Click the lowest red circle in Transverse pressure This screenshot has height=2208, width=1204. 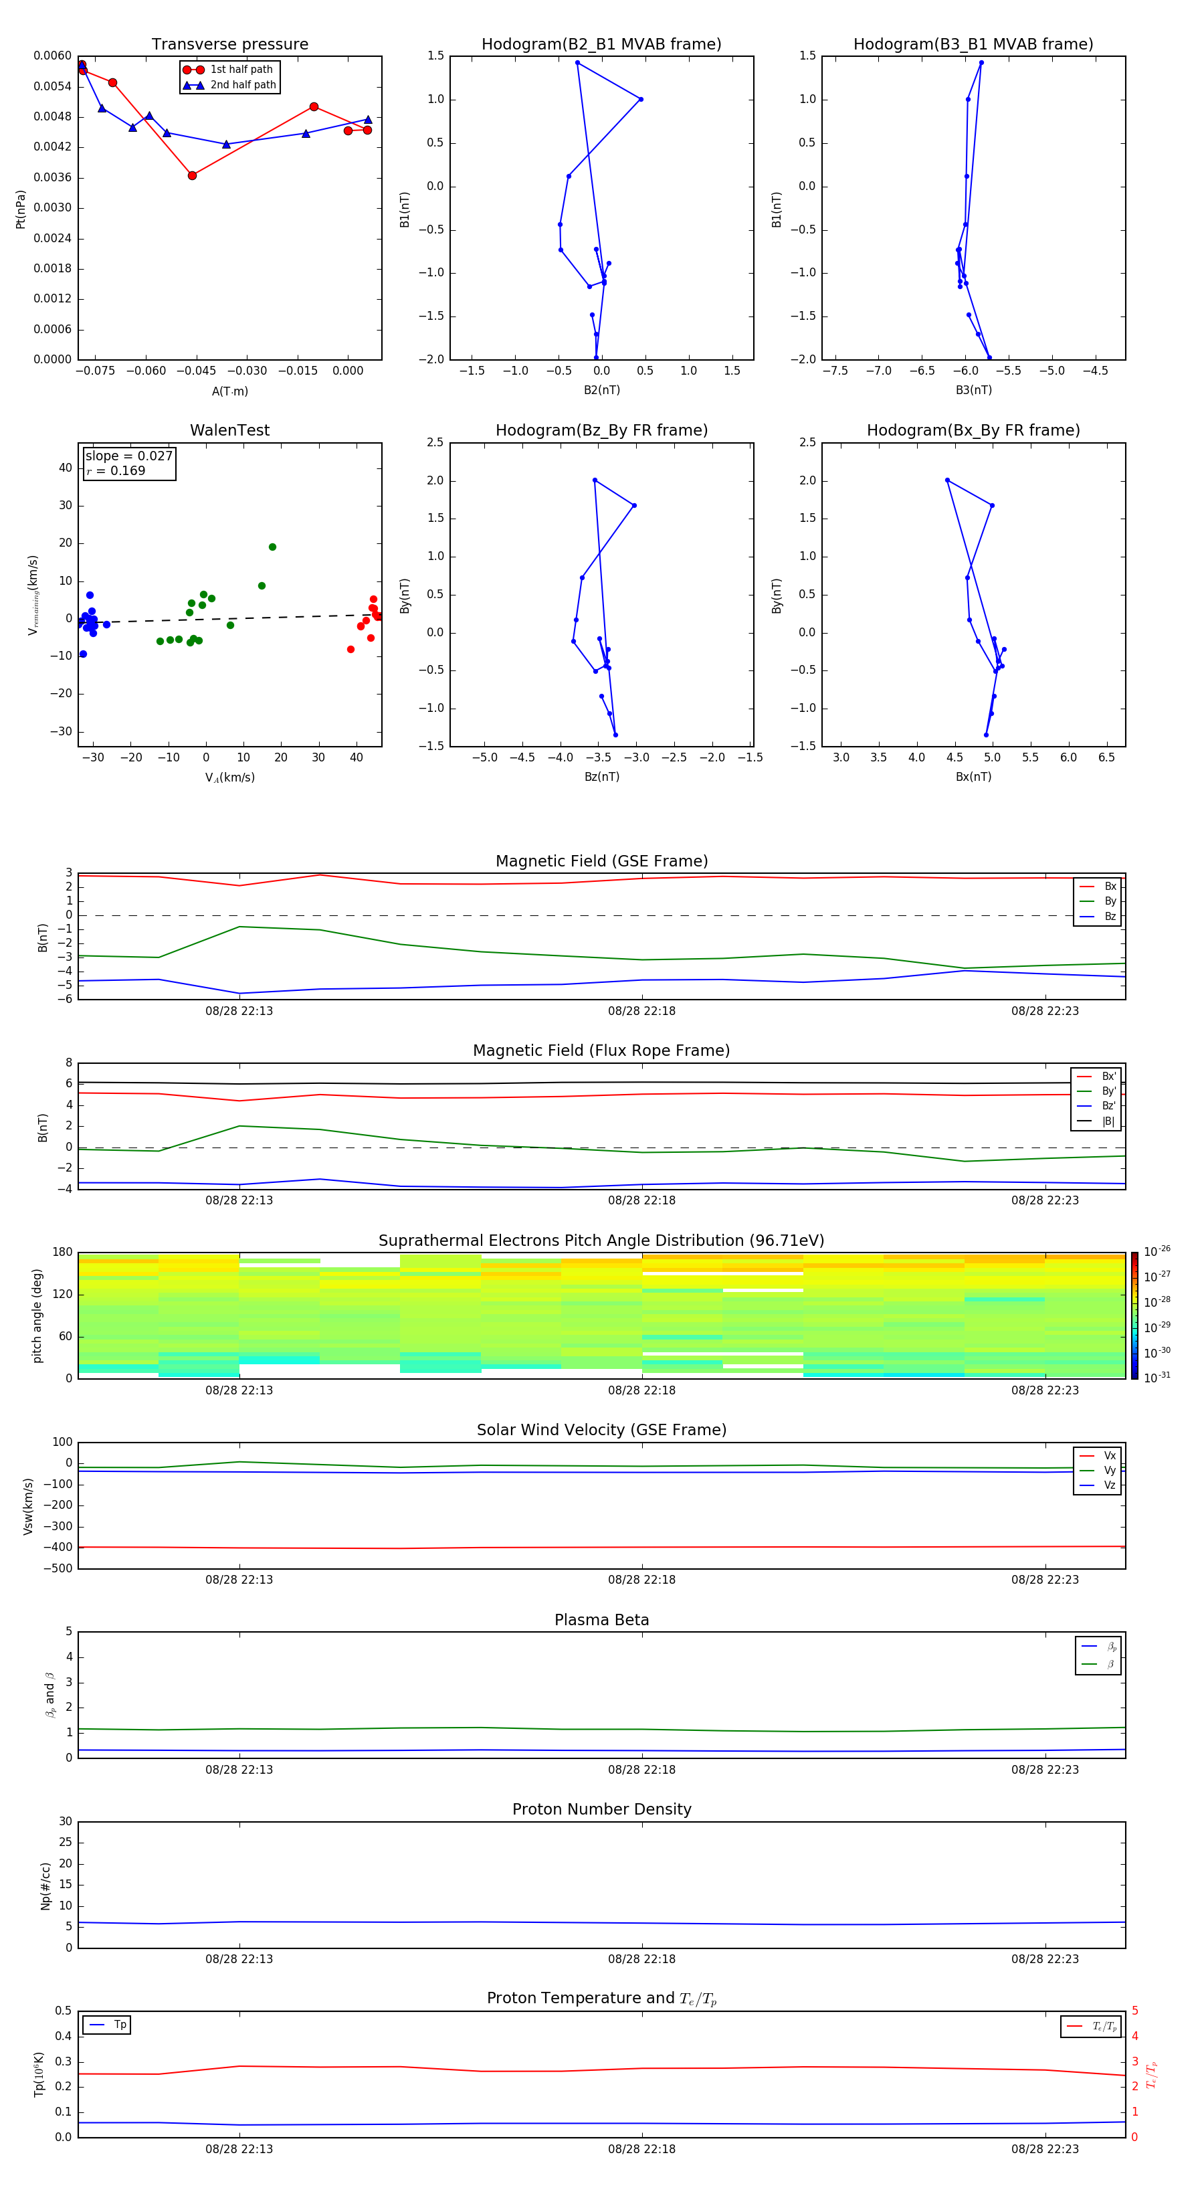(192, 176)
